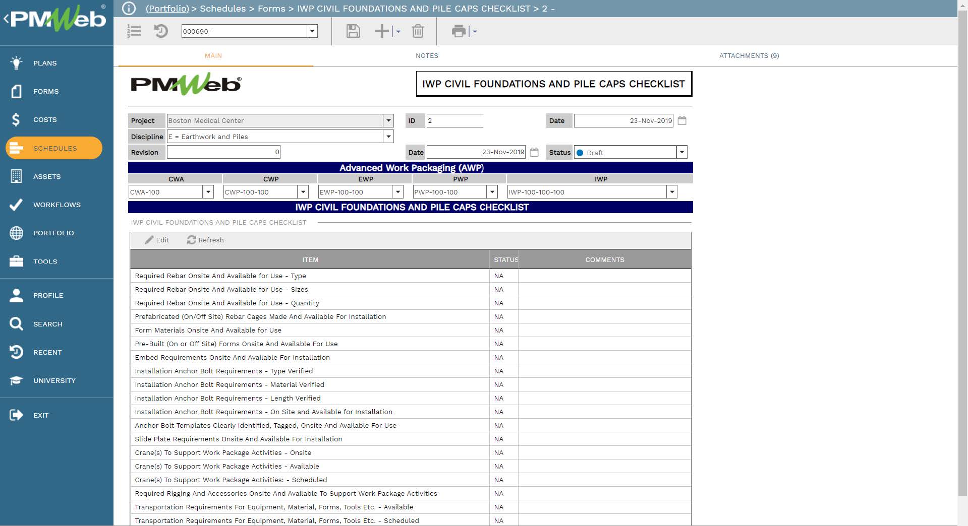This screenshot has height=526, width=968.
Task: Open the Costs section
Action: [x=45, y=119]
